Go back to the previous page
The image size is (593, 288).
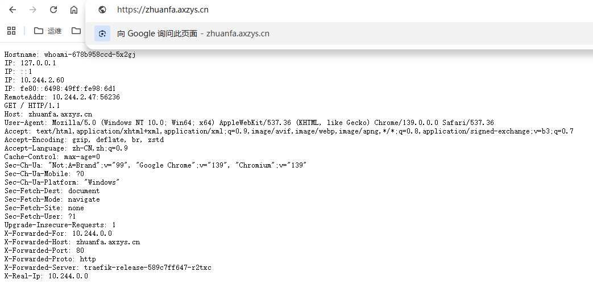(13, 10)
